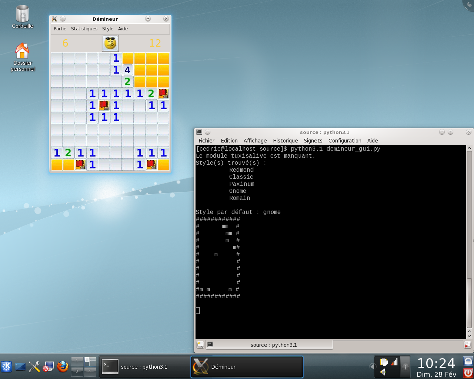
Task: Open the Signets menu in the terminal
Action: tap(313, 141)
